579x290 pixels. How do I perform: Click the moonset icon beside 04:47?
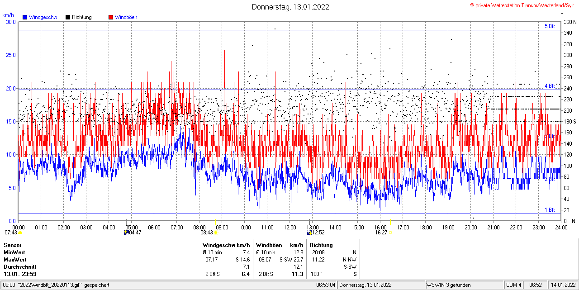pos(126,233)
